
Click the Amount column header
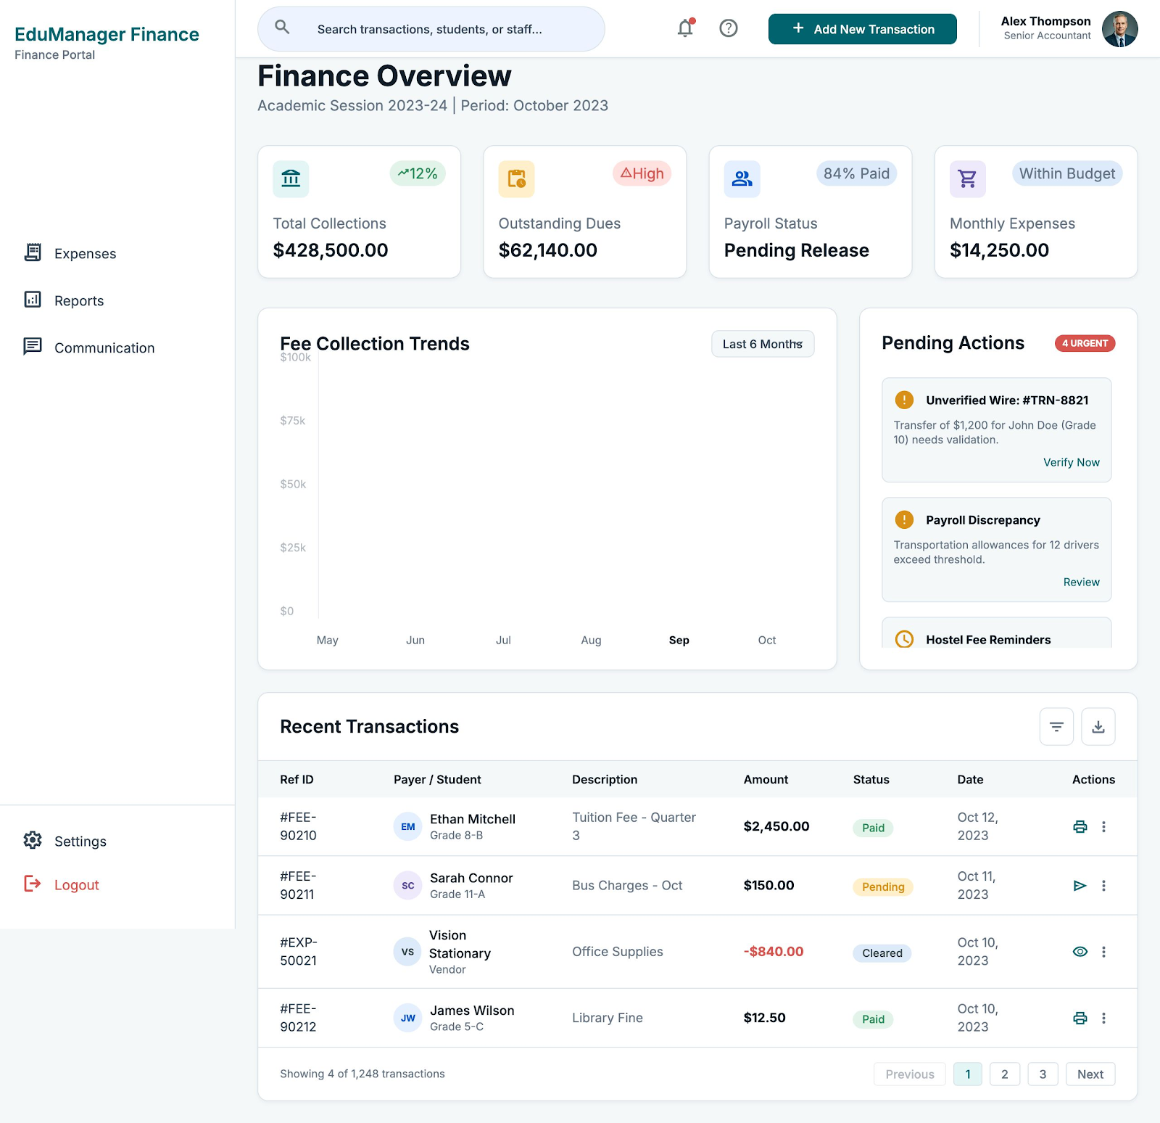(x=766, y=779)
